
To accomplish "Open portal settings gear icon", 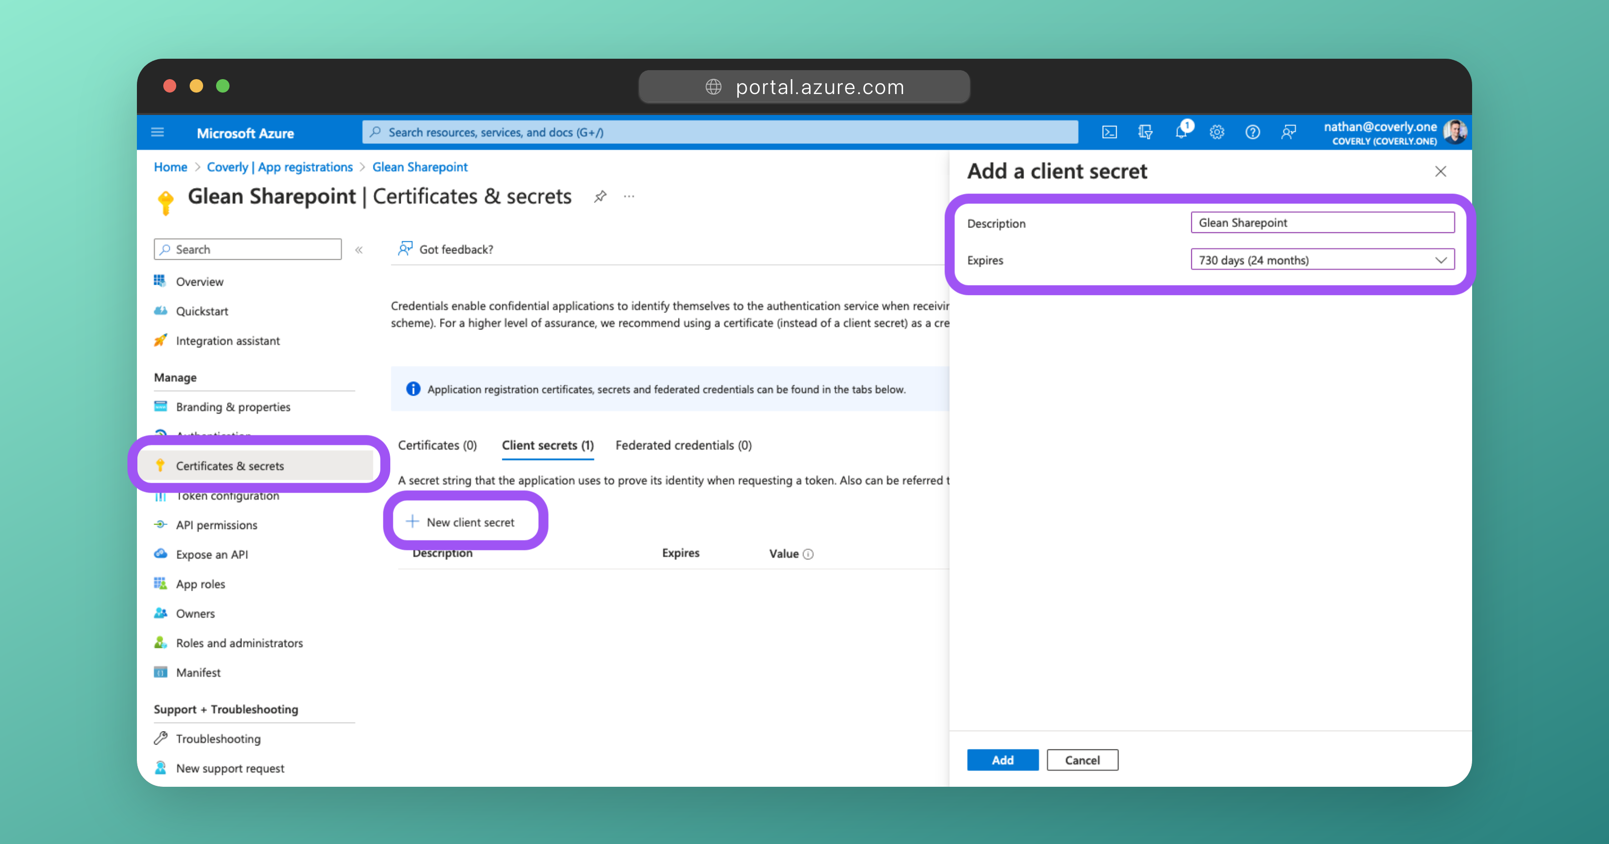I will (x=1217, y=132).
